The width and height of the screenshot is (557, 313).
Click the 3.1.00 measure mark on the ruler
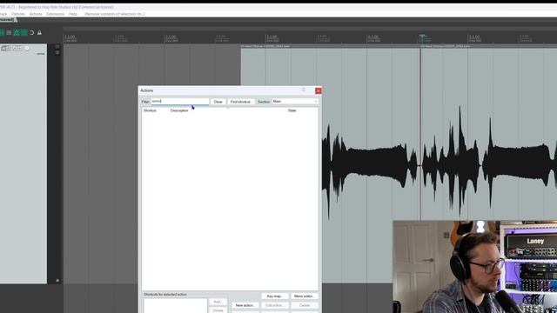272,37
